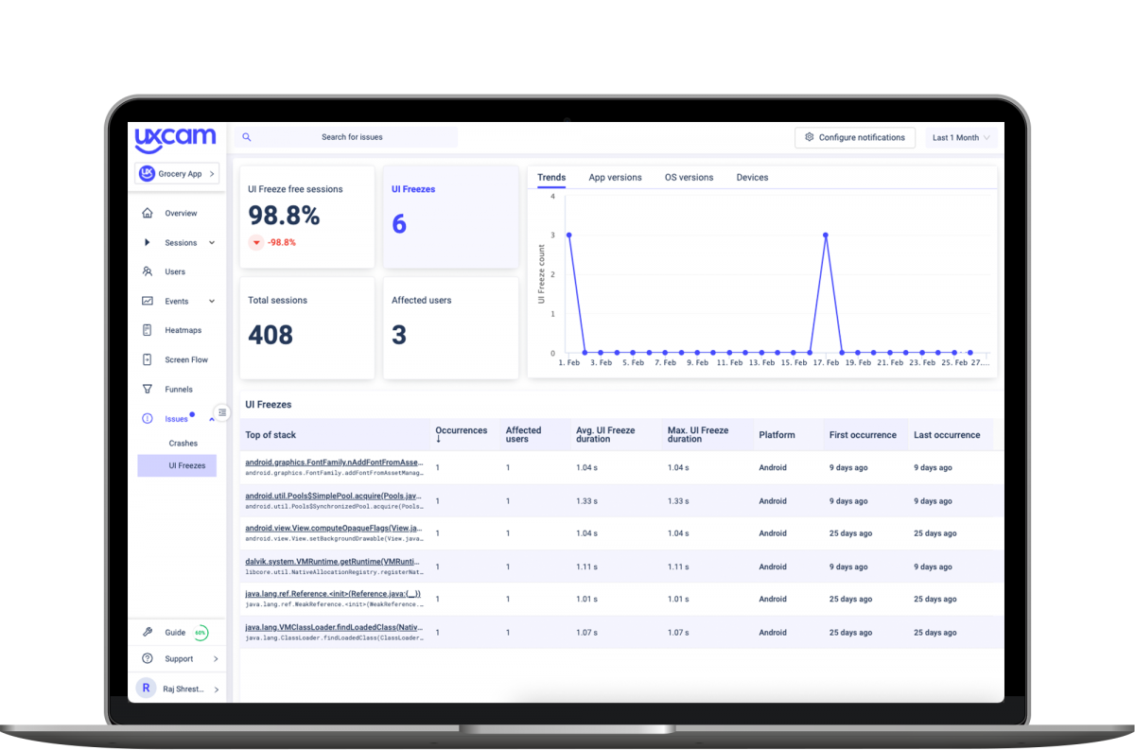Click the Configure notifications button

coord(854,137)
